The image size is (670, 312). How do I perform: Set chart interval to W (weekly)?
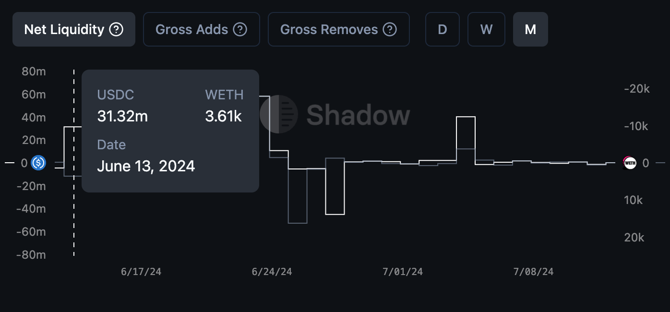pyautogui.click(x=486, y=29)
